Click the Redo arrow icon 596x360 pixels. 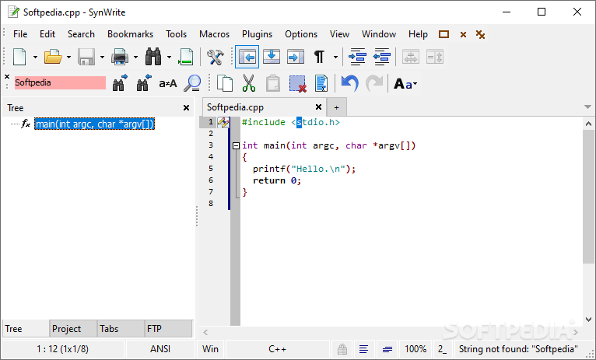click(x=374, y=83)
